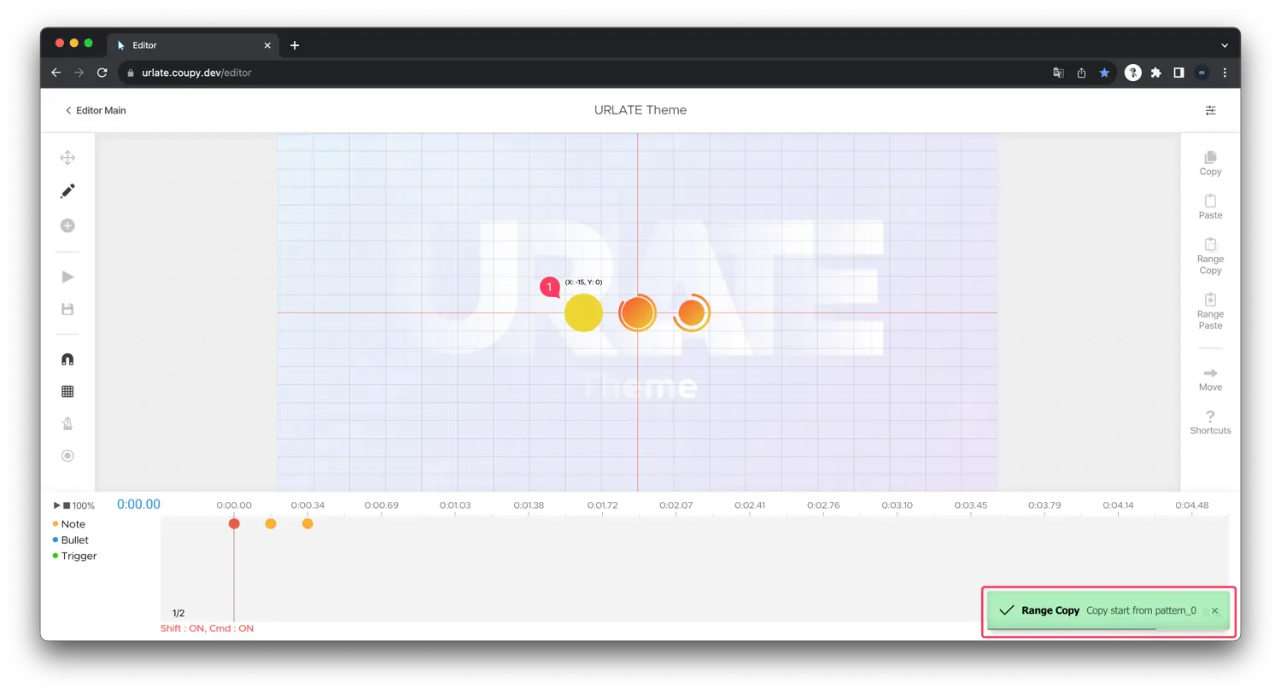Image resolution: width=1281 pixels, height=694 pixels.
Task: Expand the browser tab list chevron
Action: 1225,45
